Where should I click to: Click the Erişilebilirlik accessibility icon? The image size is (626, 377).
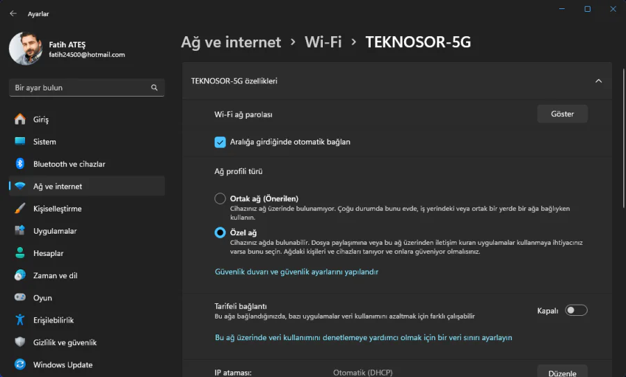(20, 319)
